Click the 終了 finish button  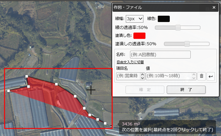click(x=186, y=90)
